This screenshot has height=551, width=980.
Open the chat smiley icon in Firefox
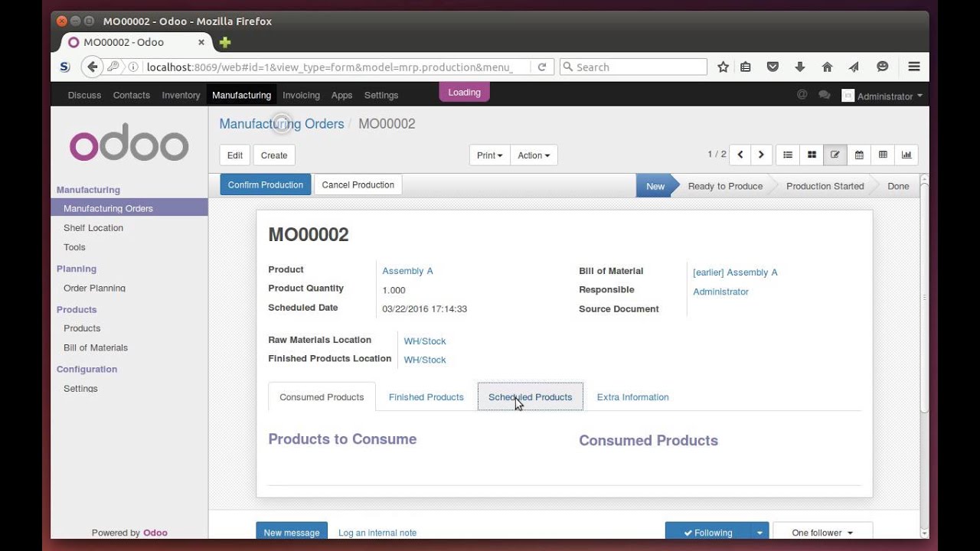882,67
